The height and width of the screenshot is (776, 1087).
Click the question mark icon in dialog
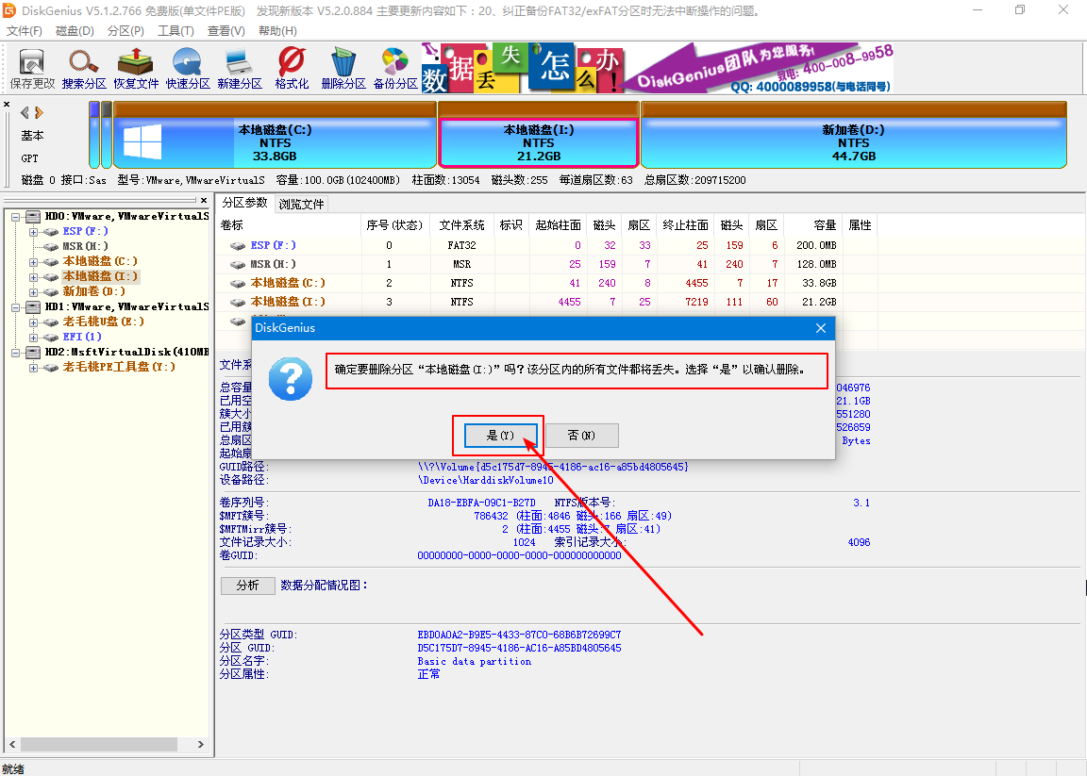[x=291, y=379]
